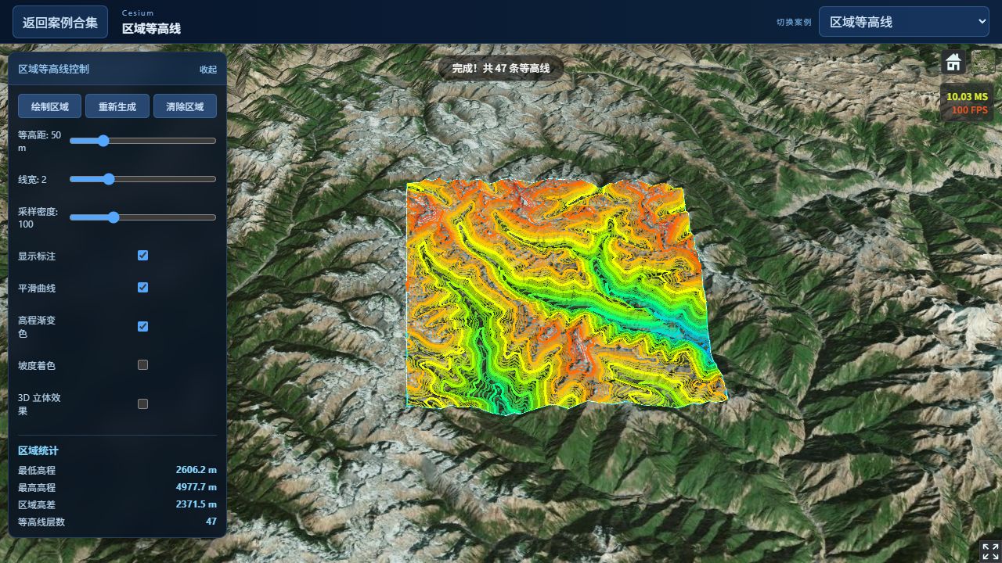Click the 清除区域 button

point(185,106)
